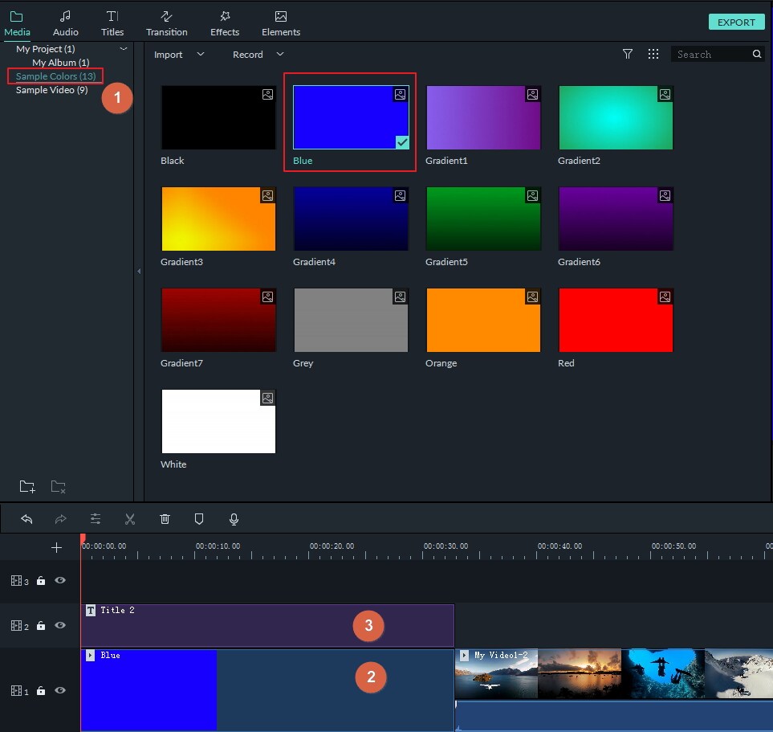The image size is (773, 732).
Task: Collapse the My Project tree chevron
Action: 124,49
